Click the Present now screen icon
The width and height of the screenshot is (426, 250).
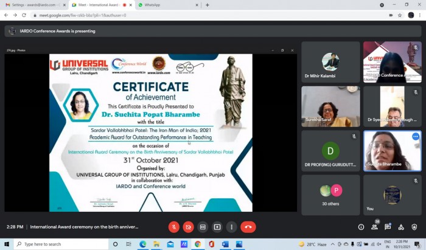coord(217,227)
